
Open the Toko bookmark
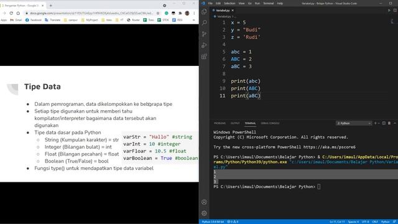(149, 20)
